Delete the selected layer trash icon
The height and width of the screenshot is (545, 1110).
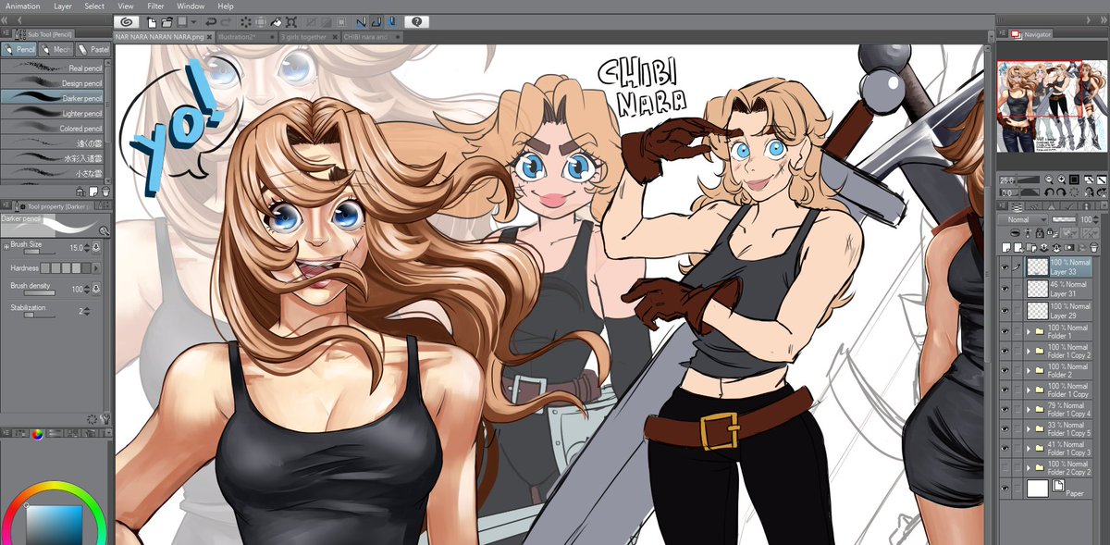(x=1093, y=248)
